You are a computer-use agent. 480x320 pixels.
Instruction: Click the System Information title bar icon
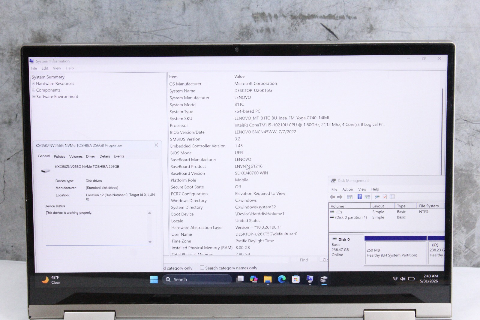[32, 61]
